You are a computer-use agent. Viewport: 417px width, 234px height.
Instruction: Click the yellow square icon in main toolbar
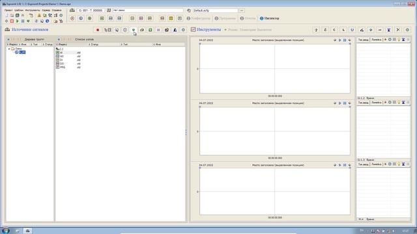point(171,18)
